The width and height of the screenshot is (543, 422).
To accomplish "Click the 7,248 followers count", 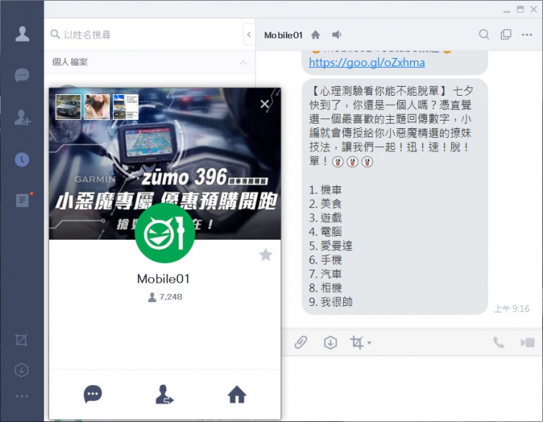I will (165, 297).
